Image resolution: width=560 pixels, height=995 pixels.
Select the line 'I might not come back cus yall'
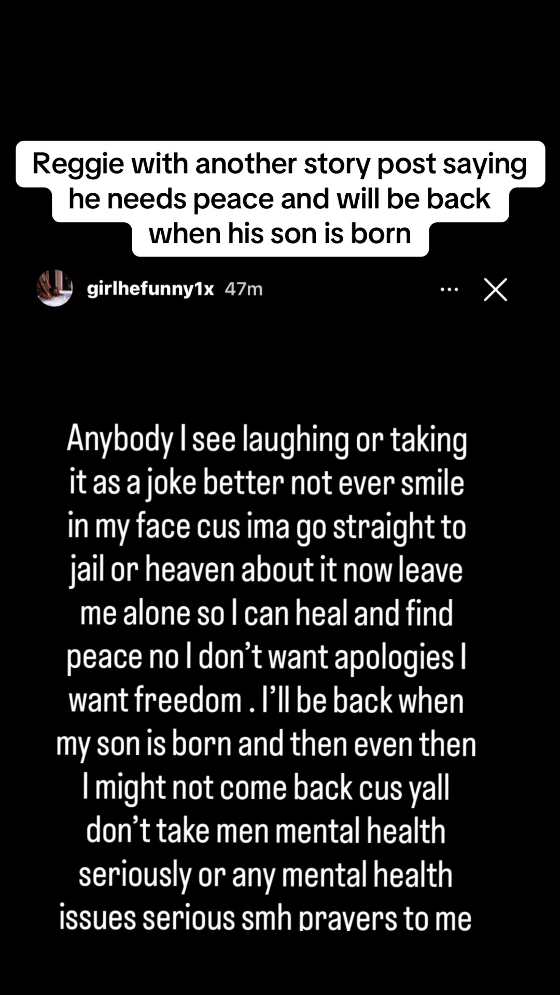[x=267, y=788]
